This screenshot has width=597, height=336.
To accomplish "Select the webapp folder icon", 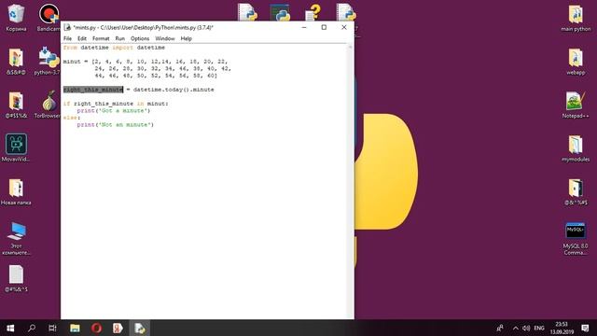I will point(576,62).
